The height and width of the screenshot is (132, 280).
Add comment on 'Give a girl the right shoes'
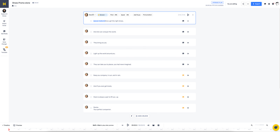[x=183, y=21]
